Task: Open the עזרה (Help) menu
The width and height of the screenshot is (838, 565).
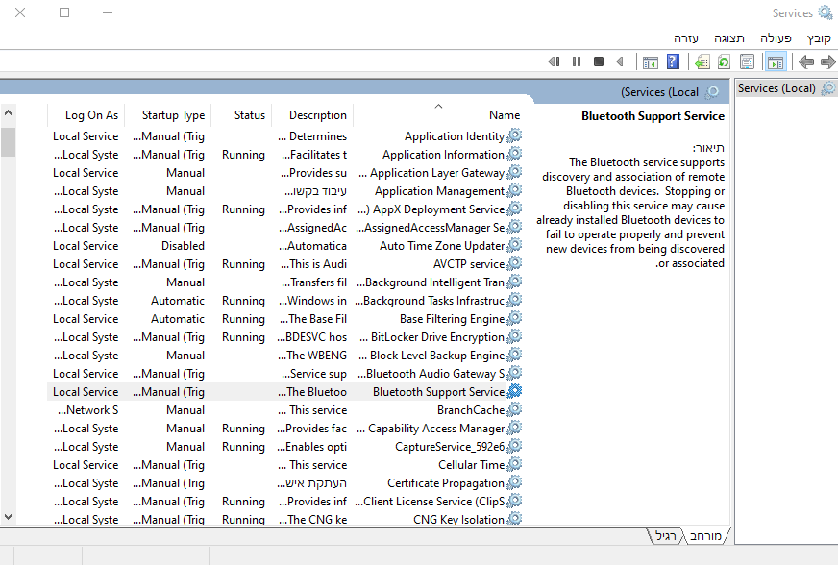Action: 686,37
